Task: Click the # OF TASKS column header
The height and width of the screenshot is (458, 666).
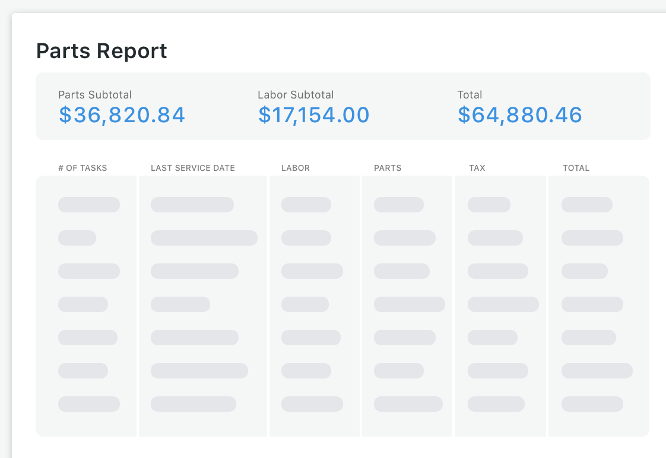Action: 83,168
